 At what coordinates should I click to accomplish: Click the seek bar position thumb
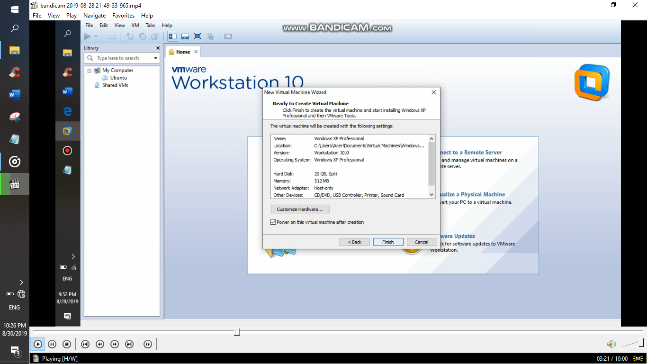coord(237,332)
